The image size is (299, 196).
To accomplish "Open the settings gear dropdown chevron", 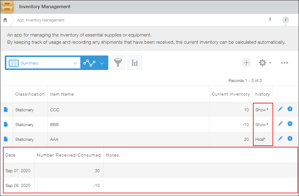I will tap(270, 63).
